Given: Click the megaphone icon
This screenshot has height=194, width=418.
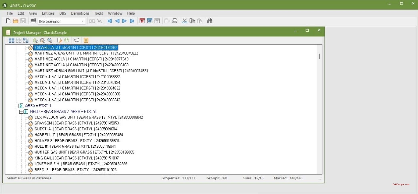Looking at the screenshot, I should pos(76,40).
